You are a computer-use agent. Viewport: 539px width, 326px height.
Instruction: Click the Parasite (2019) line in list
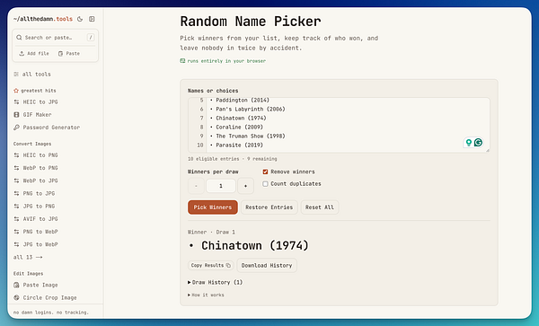(239, 145)
